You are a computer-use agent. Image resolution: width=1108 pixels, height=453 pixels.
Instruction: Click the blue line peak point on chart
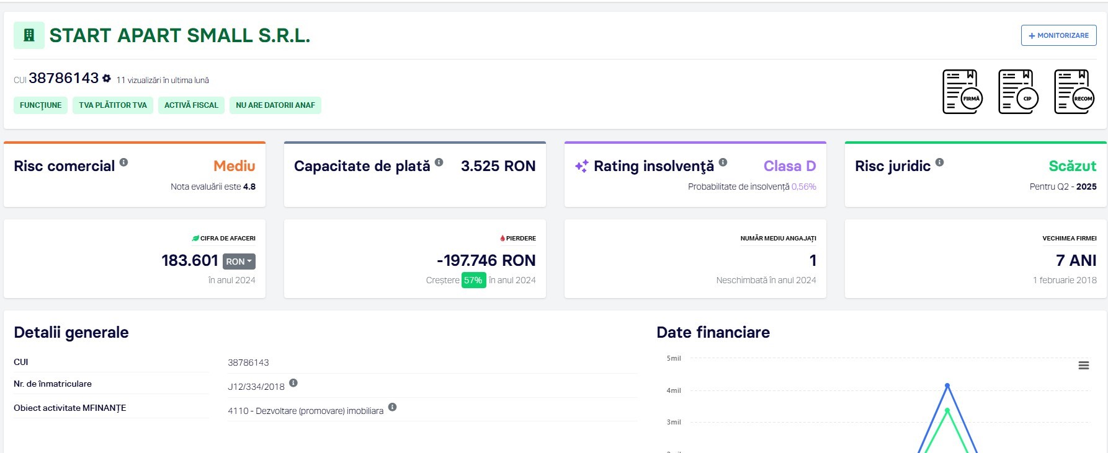[x=947, y=385]
